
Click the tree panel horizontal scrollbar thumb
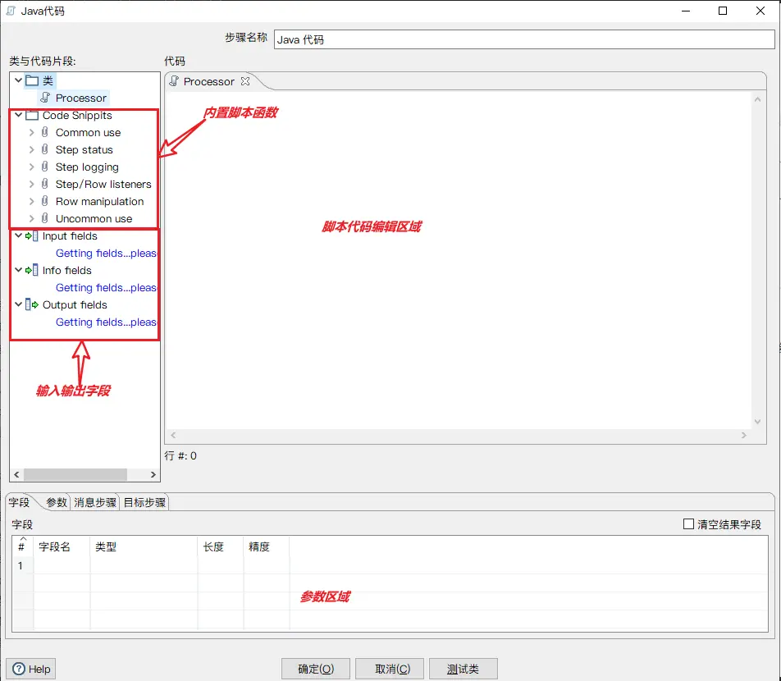pyautogui.click(x=75, y=474)
